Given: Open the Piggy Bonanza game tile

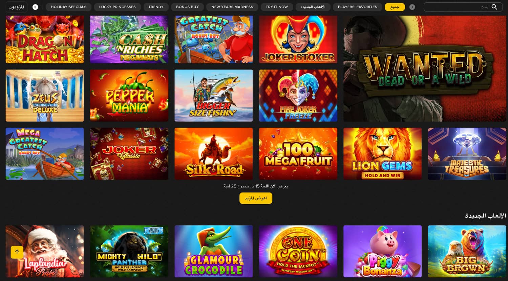Looking at the screenshot, I should coord(382,251).
